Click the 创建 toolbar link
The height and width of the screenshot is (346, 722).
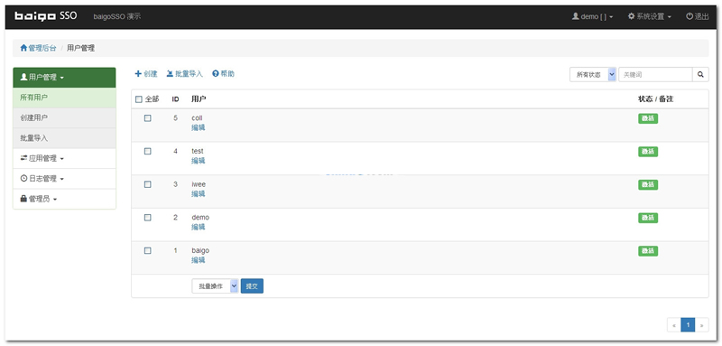pyautogui.click(x=146, y=74)
